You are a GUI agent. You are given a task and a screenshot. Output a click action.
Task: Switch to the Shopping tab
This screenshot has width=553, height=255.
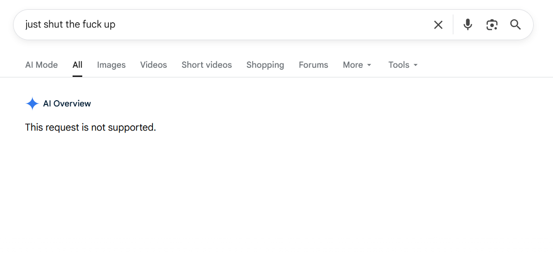tap(265, 65)
